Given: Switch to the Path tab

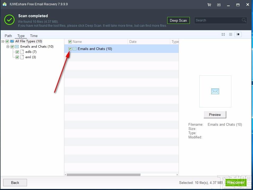Looking at the screenshot, I should 8,36.
